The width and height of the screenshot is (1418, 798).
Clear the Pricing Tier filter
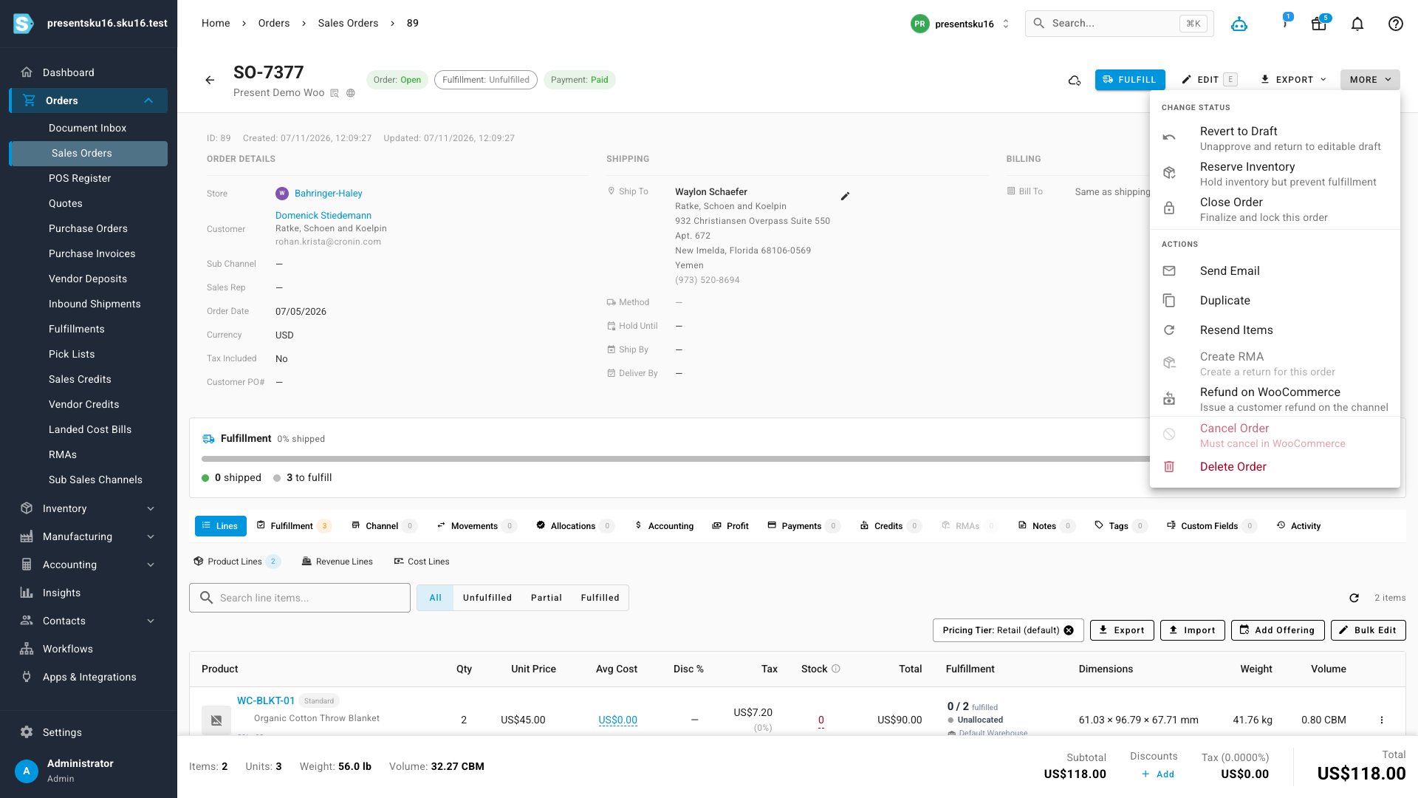point(1069,630)
